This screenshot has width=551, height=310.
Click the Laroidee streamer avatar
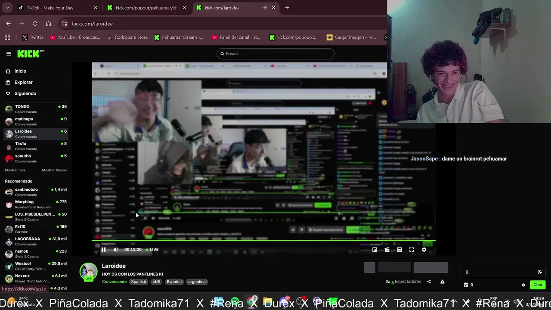[x=89, y=272]
